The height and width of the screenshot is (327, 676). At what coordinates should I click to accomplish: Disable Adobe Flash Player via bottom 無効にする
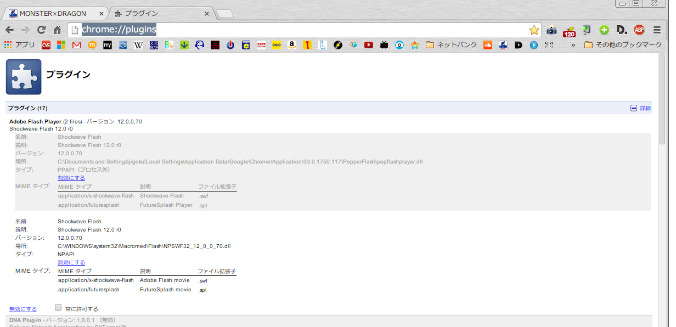coord(23,309)
